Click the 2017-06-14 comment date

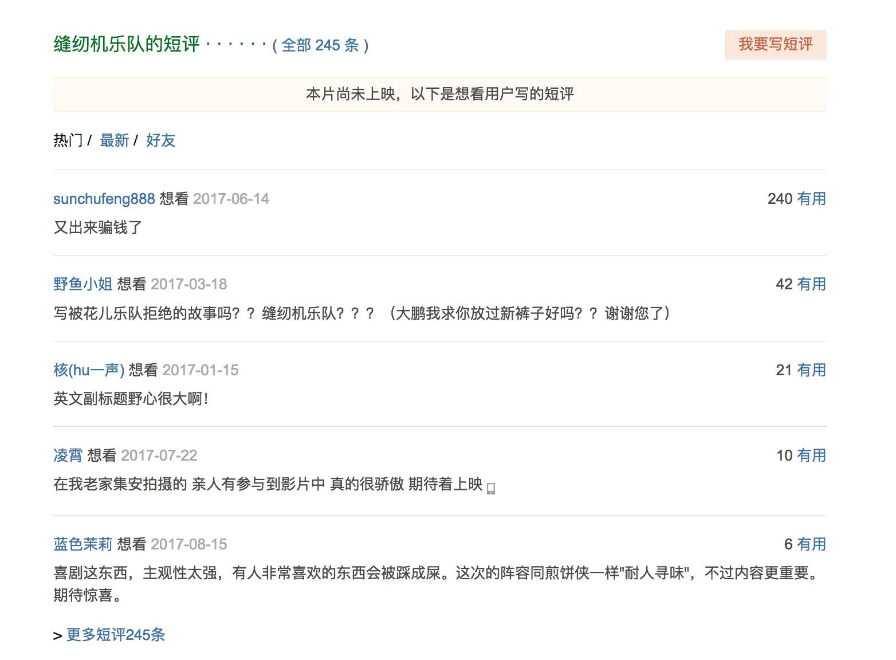pyautogui.click(x=231, y=199)
